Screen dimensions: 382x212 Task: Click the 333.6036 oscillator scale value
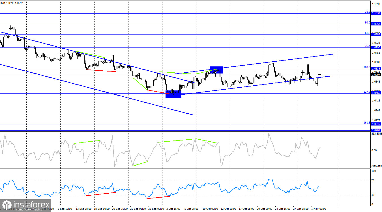[x=376, y=134]
